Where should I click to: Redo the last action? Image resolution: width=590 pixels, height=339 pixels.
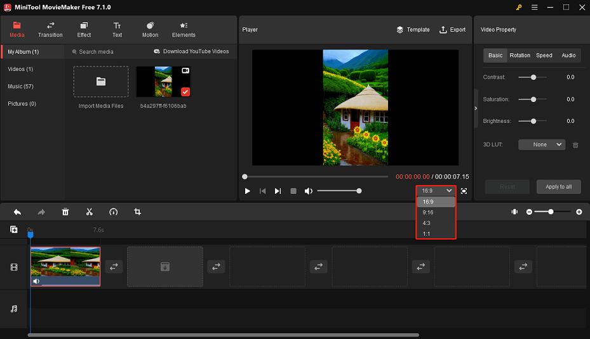point(41,212)
